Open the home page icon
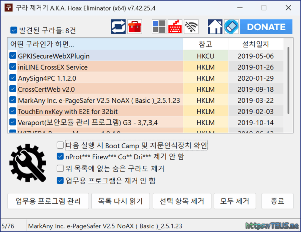The image size is (301, 232). 215,26
